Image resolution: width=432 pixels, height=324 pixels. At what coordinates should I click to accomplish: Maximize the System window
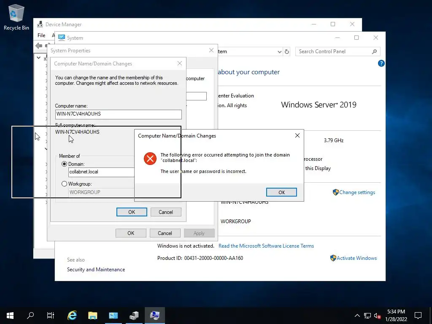point(356,38)
